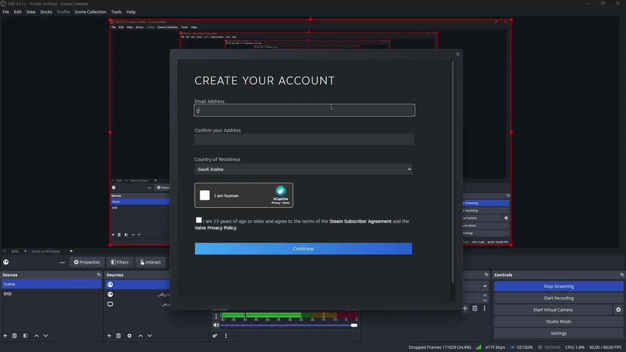The height and width of the screenshot is (352, 626).
Task: Click the account dialog vertical scrollbar
Action: (453, 171)
